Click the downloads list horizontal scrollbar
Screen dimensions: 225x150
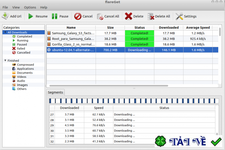point(109,86)
